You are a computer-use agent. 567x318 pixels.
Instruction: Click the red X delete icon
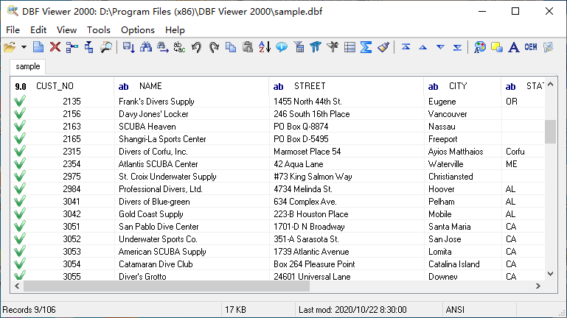55,47
